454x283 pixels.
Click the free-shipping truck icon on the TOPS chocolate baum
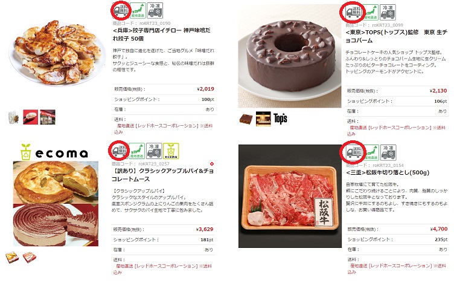[x=353, y=12]
